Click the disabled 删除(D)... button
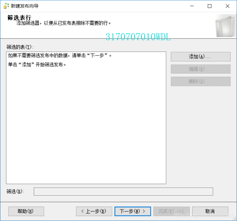 point(200,81)
